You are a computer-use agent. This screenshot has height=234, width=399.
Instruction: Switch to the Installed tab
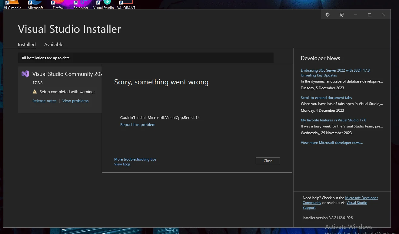point(27,45)
